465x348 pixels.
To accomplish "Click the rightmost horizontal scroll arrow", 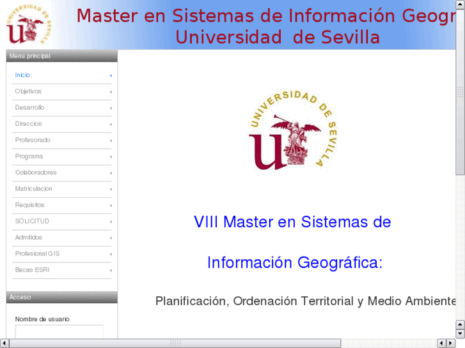I will point(451,344).
